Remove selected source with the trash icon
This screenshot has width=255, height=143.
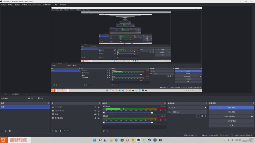[x=56, y=131]
